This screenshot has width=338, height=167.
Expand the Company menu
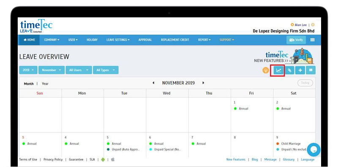[52, 40]
